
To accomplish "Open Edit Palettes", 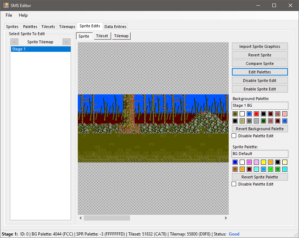I will 260,72.
